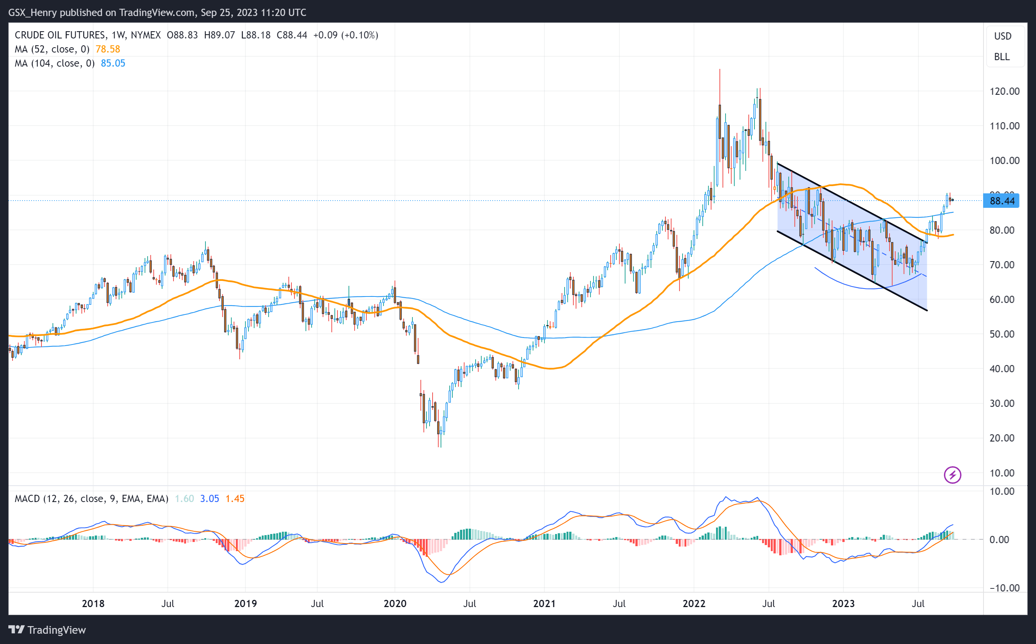Select the BLL unit label
The width and height of the screenshot is (1036, 644).
pyautogui.click(x=1001, y=57)
